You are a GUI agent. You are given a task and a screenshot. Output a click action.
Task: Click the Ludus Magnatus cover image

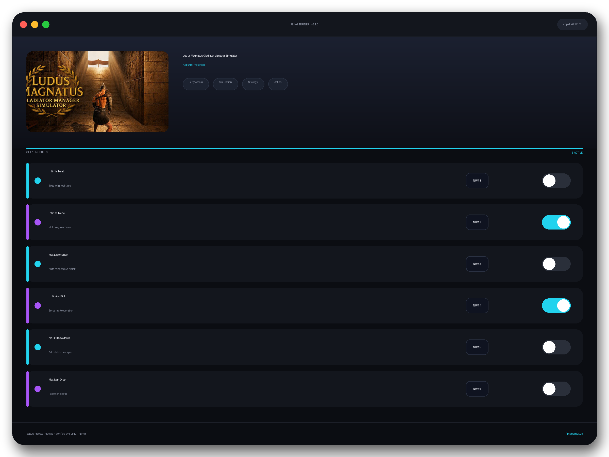point(97,91)
